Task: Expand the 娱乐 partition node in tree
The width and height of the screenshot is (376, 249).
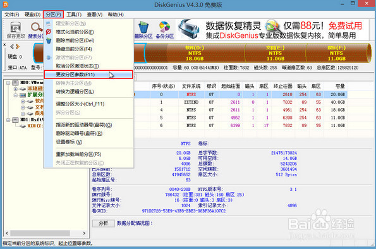Action: [x=23, y=114]
